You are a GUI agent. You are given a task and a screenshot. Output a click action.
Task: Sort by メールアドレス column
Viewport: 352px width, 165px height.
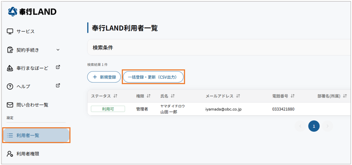pyautogui.click(x=238, y=96)
